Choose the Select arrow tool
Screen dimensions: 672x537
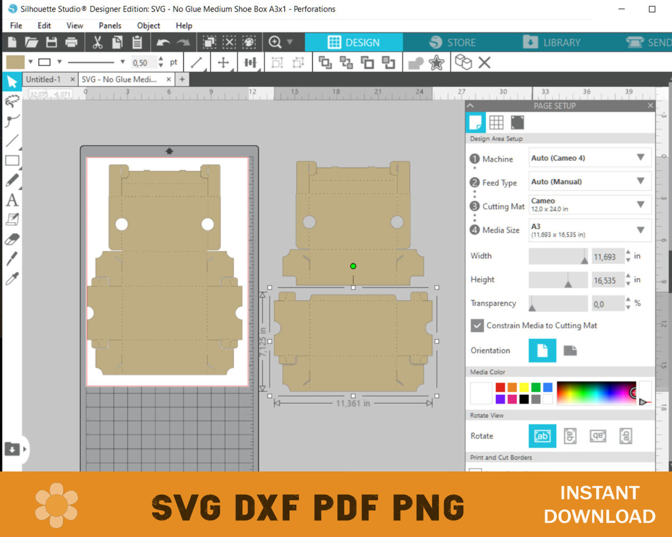12,81
